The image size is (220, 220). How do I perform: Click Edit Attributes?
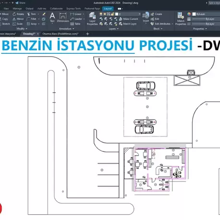(160, 24)
